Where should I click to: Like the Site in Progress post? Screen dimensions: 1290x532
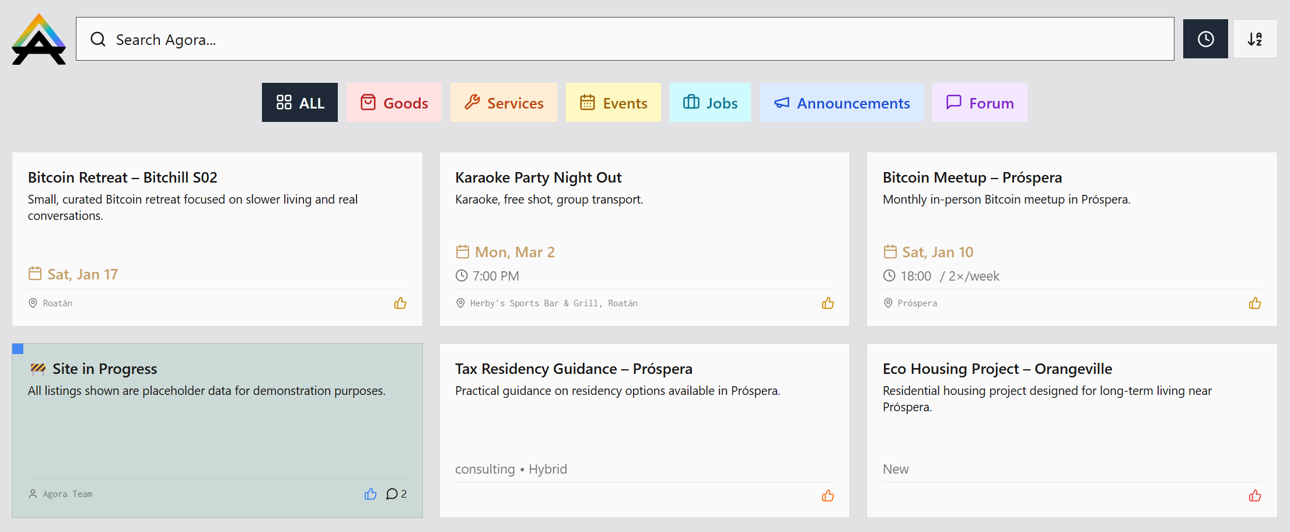tap(370, 494)
